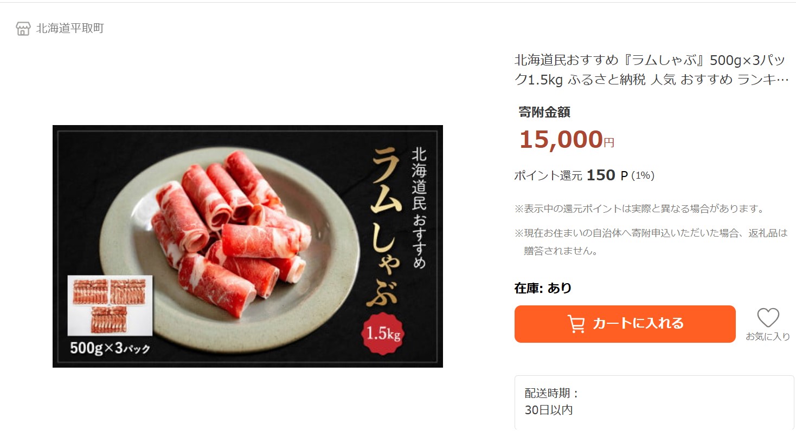796x431 pixels.
Task: View the main lamb shabu product photo
Action: click(x=247, y=246)
